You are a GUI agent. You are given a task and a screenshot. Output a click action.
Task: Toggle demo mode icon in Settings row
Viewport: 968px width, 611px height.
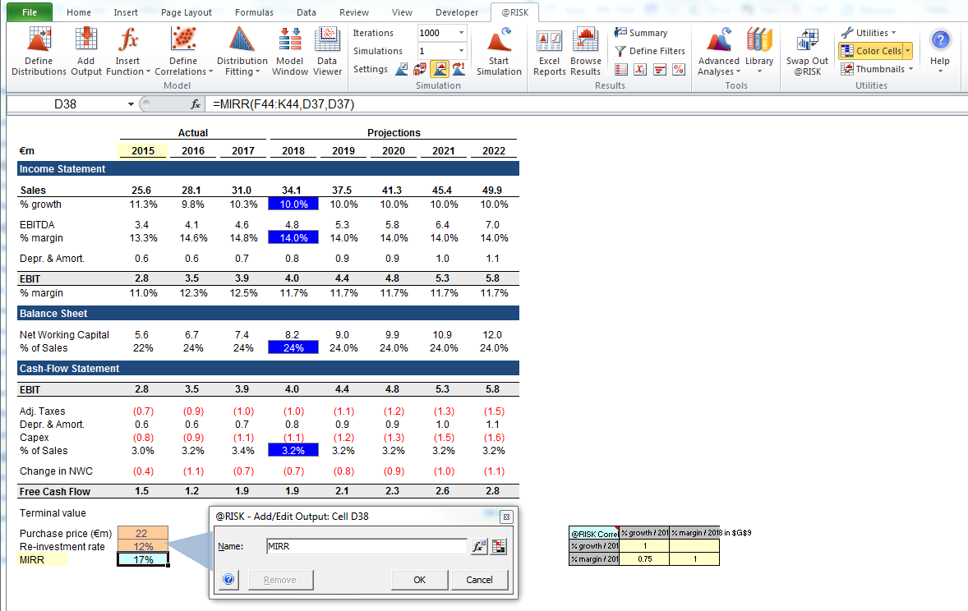tap(458, 69)
